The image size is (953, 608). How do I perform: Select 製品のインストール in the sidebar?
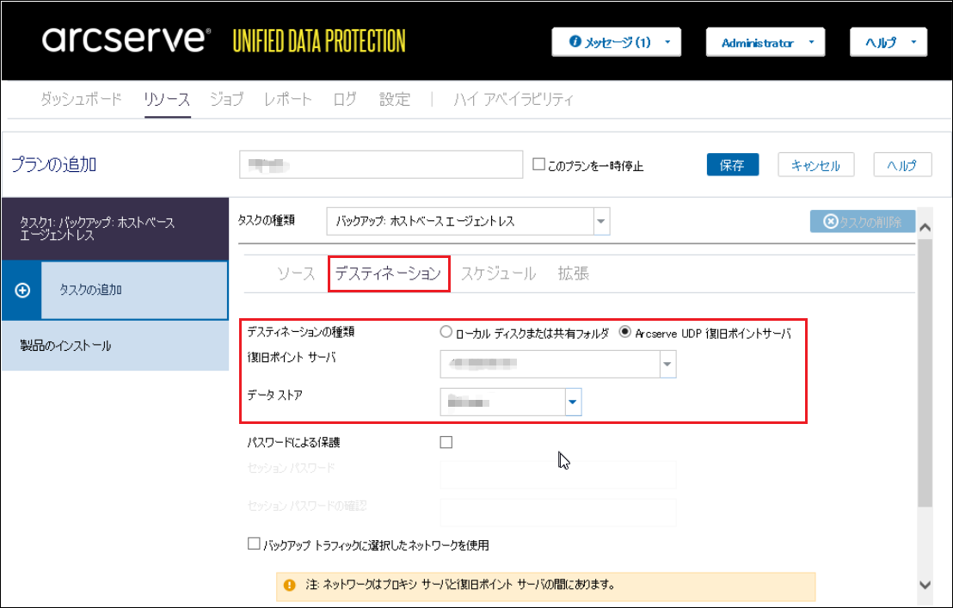click(x=115, y=346)
